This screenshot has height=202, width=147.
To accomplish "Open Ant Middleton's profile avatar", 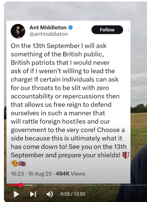I will (18, 31).
